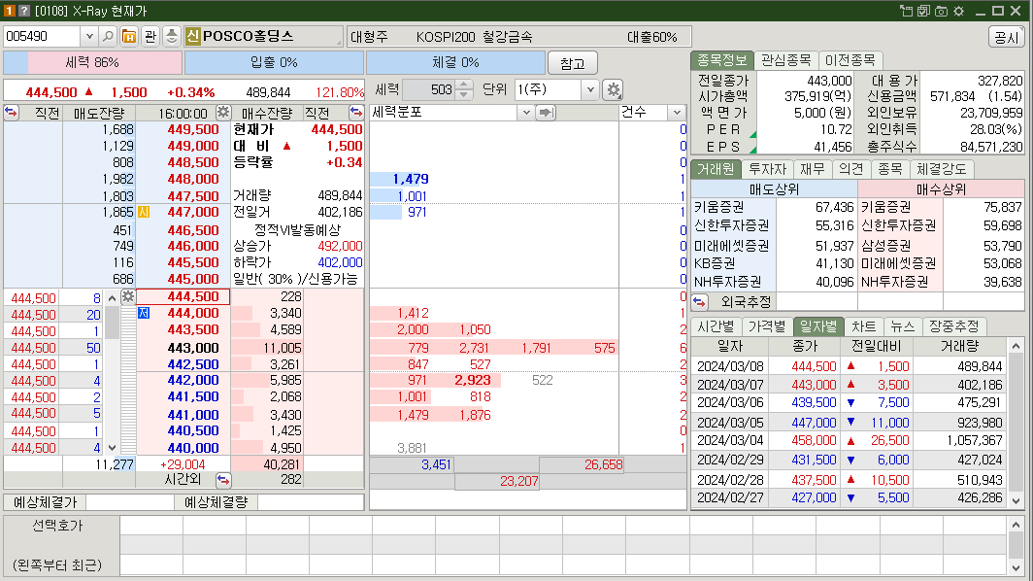Click the 관 watchlist icon button

[150, 36]
